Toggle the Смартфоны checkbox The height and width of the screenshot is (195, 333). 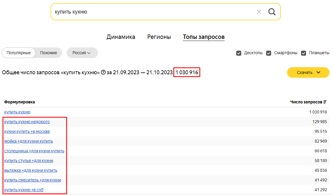pos(269,53)
